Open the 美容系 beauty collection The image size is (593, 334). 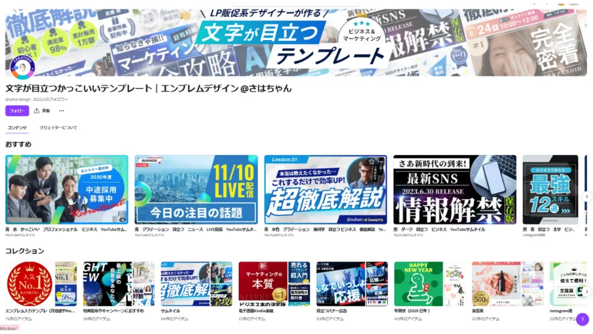click(x=507, y=284)
